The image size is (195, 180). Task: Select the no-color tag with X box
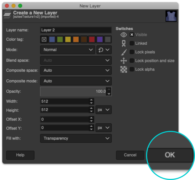(44, 40)
